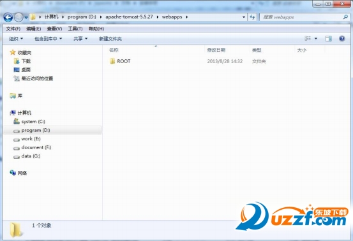Click the Forward navigation arrow button

tap(19, 17)
